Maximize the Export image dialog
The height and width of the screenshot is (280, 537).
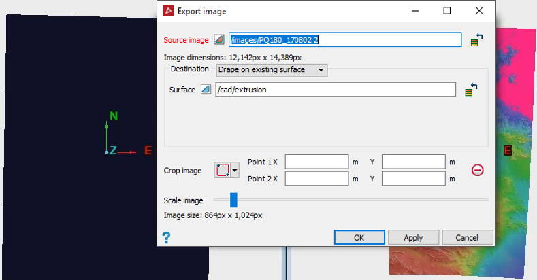(447, 11)
